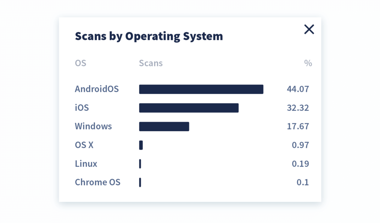
Task: Click the Linux percentage value 0.19
Action: (300, 164)
